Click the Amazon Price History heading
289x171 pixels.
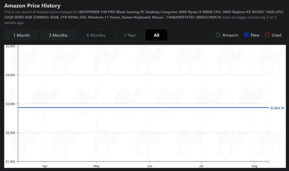32,6
